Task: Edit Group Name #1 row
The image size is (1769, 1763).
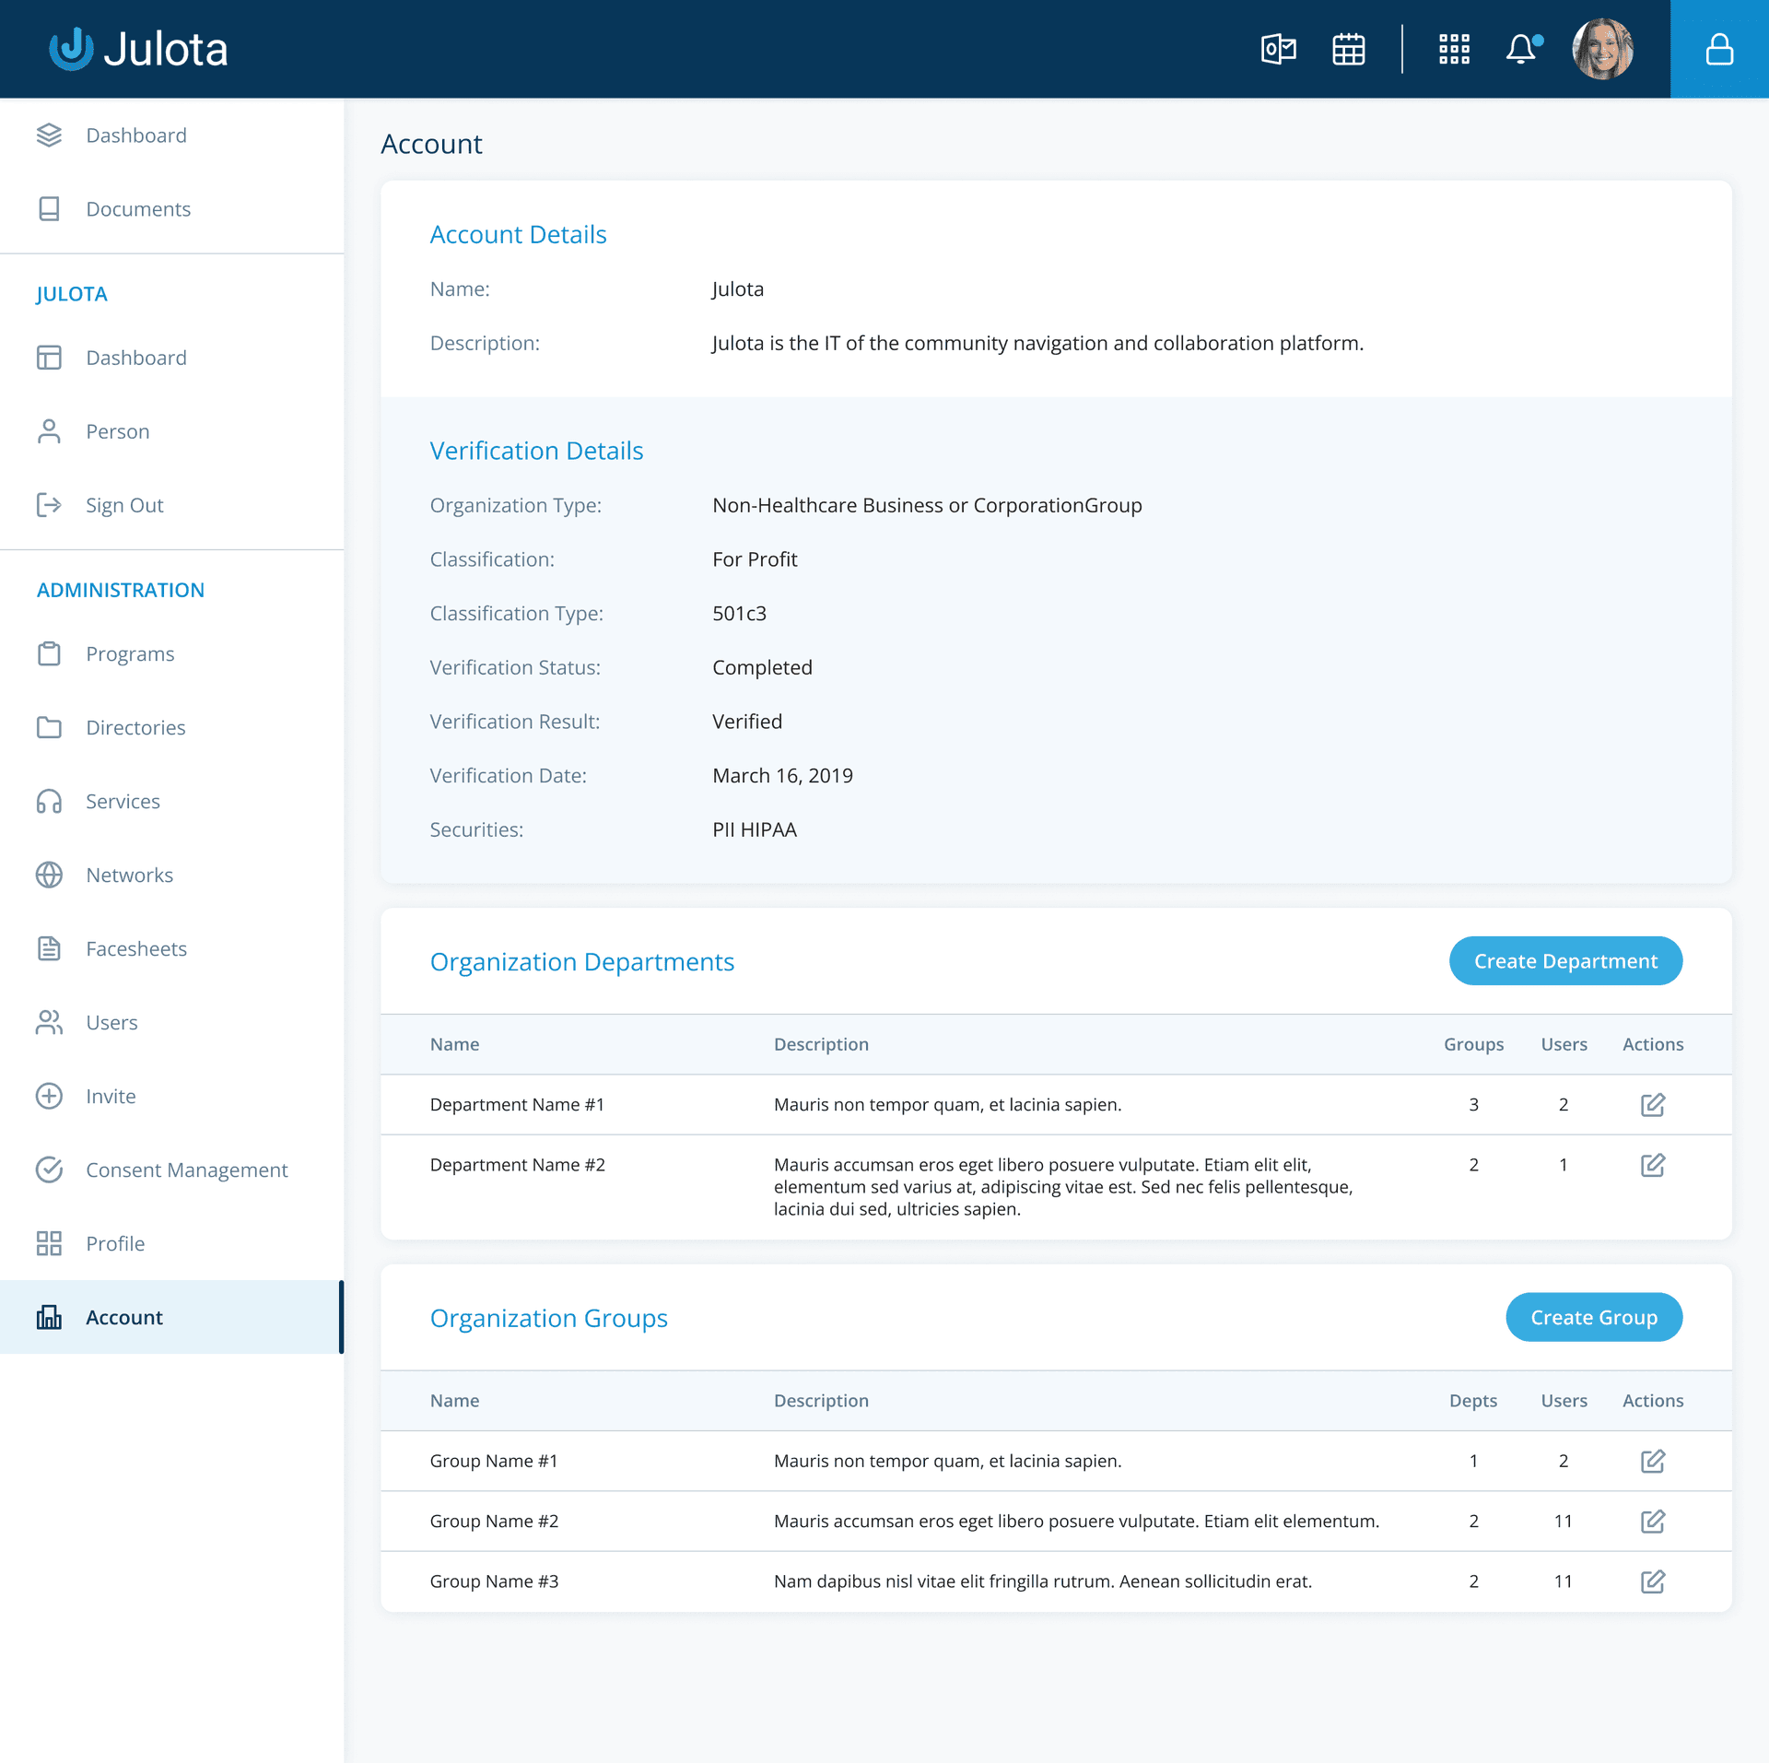Action: pos(1652,1461)
